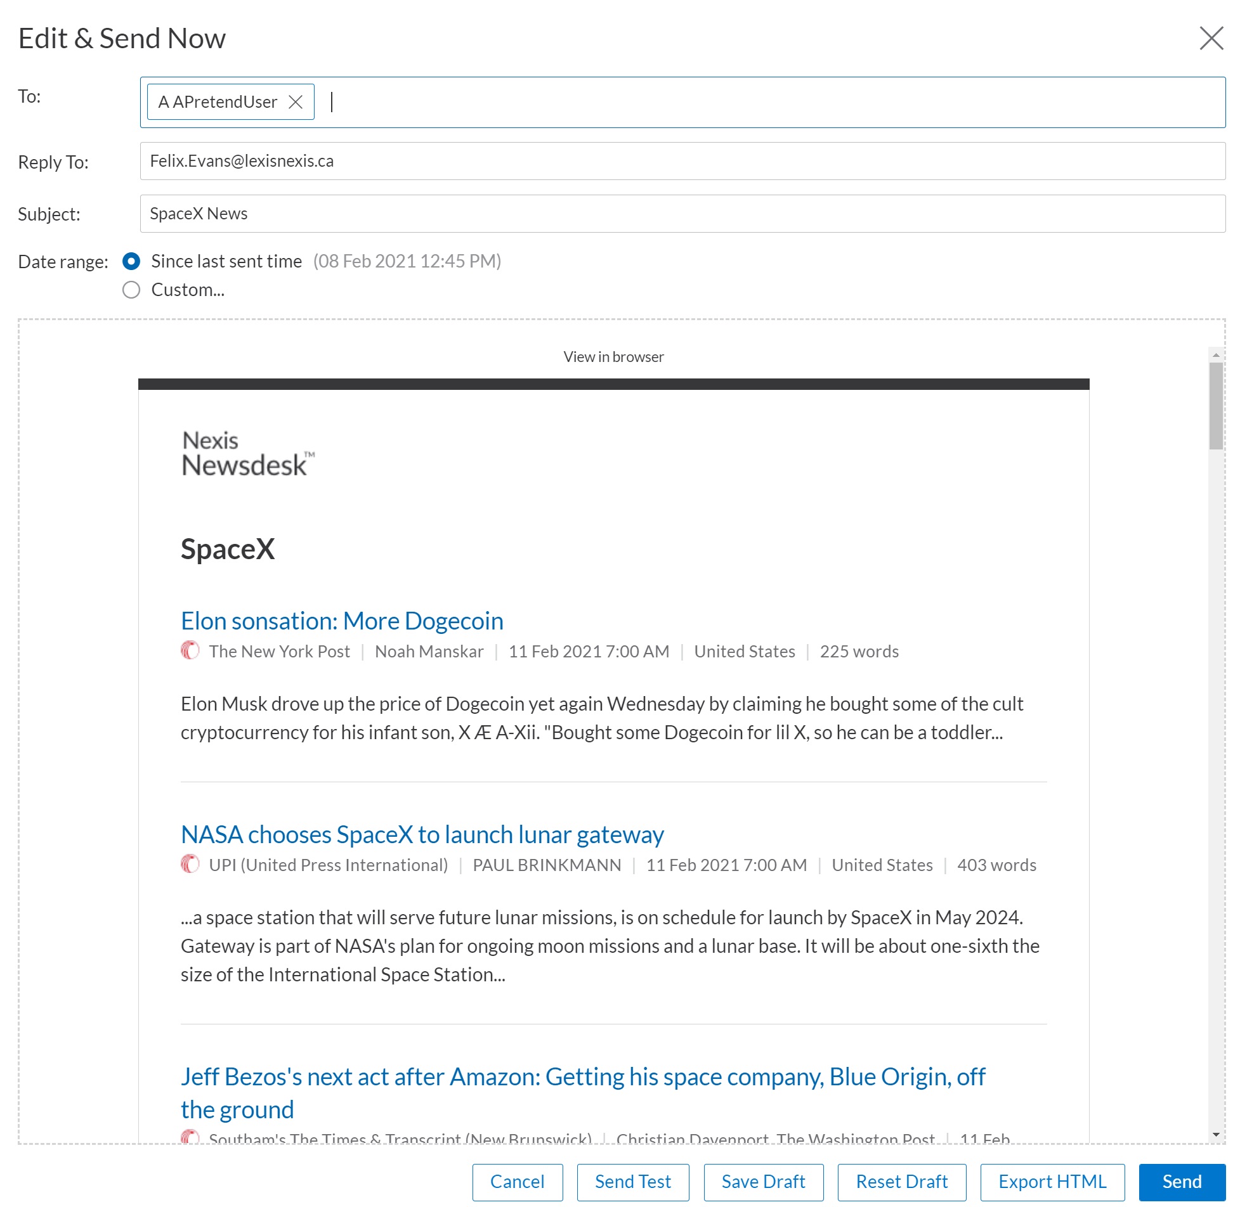Select Custom date range option
1240x1207 pixels.
(x=131, y=290)
